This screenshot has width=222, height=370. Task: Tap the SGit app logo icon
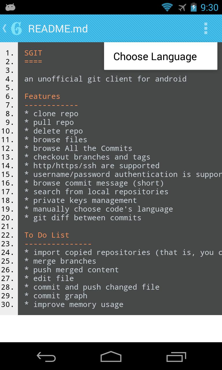(x=16, y=29)
